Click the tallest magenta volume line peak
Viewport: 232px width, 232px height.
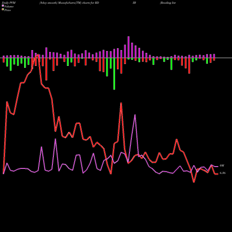(x=135, y=115)
